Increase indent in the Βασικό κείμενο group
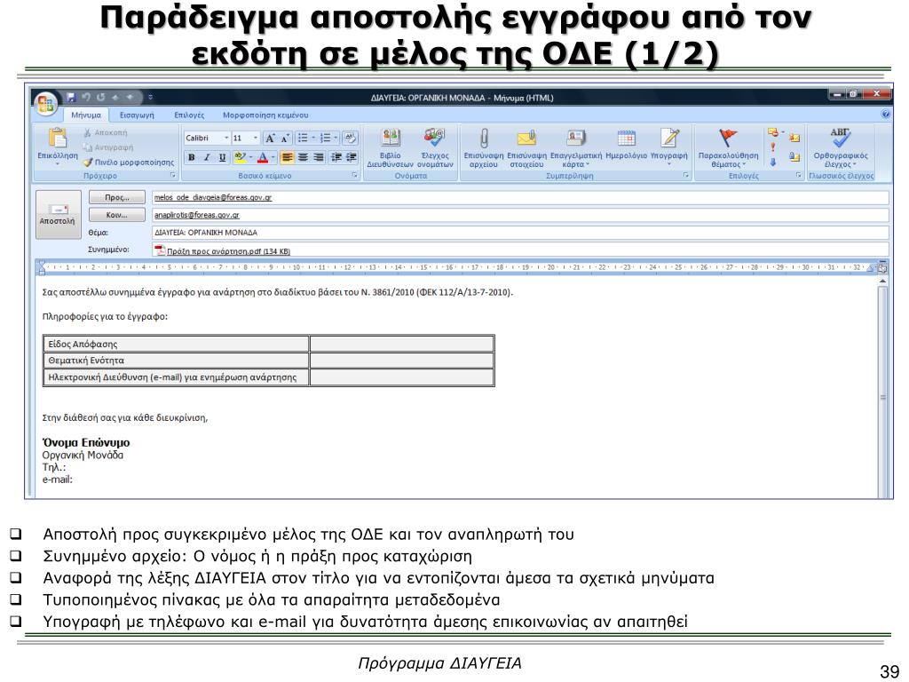 pyautogui.click(x=351, y=157)
